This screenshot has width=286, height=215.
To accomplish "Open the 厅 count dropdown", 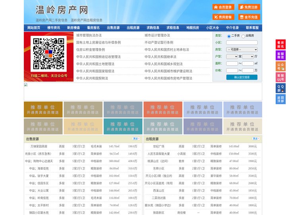I will 248,57.
